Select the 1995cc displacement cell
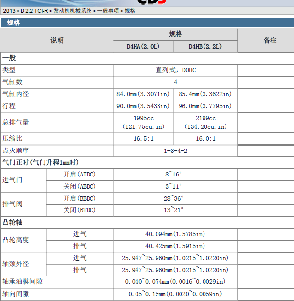This screenshot has height=301, width=294. pyautogui.click(x=143, y=123)
